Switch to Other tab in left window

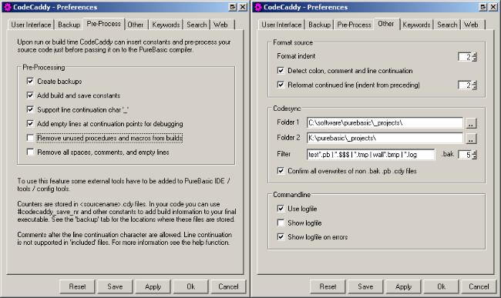pyautogui.click(x=136, y=25)
